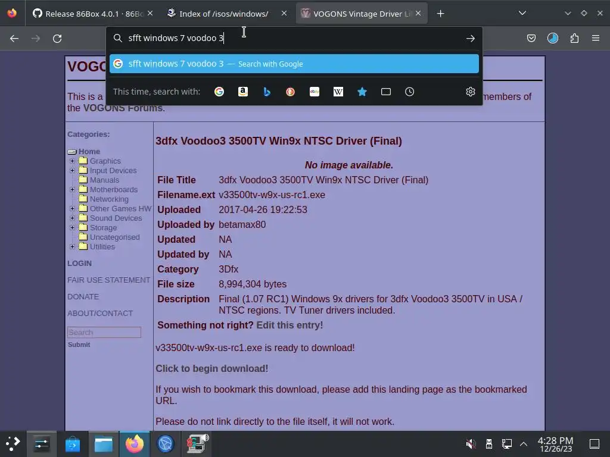Open system settings taskbar icon

pyautogui.click(x=41, y=443)
